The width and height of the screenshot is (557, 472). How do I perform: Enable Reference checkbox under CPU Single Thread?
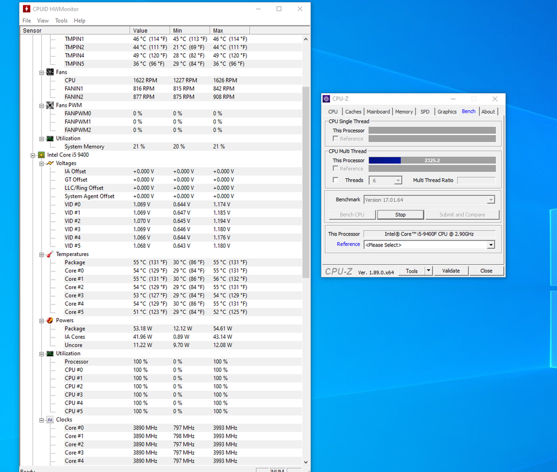click(335, 139)
